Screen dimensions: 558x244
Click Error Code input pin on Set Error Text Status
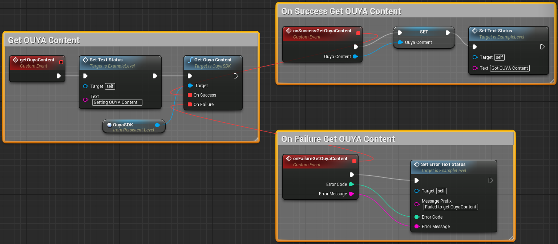click(417, 217)
